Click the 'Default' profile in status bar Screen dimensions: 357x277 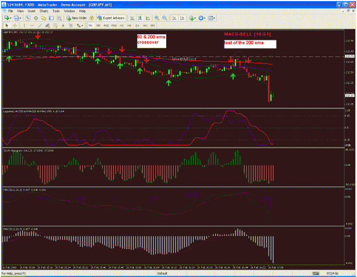162,274
